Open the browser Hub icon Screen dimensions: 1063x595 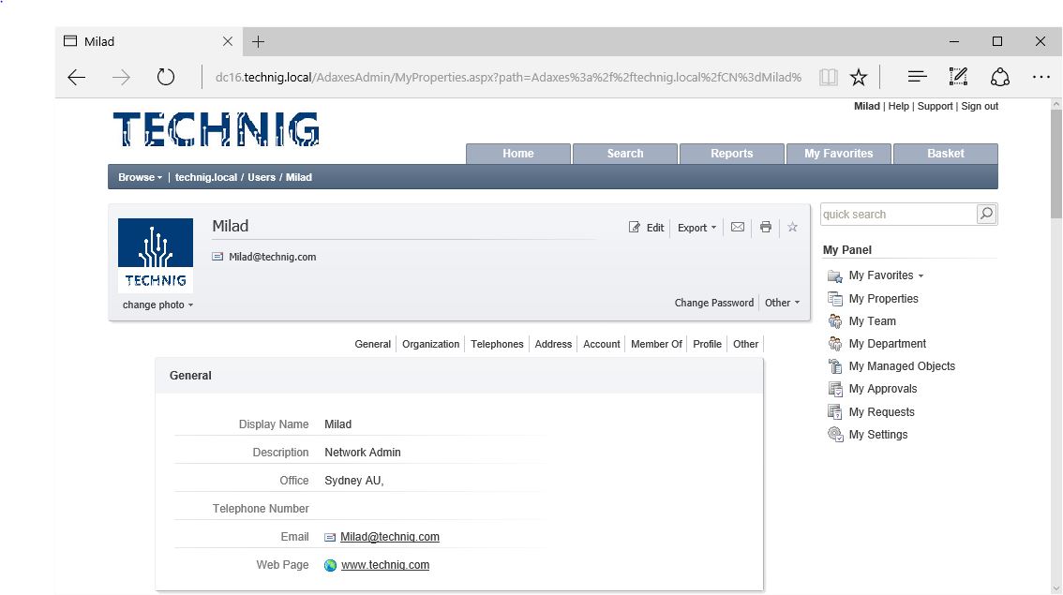click(x=917, y=77)
